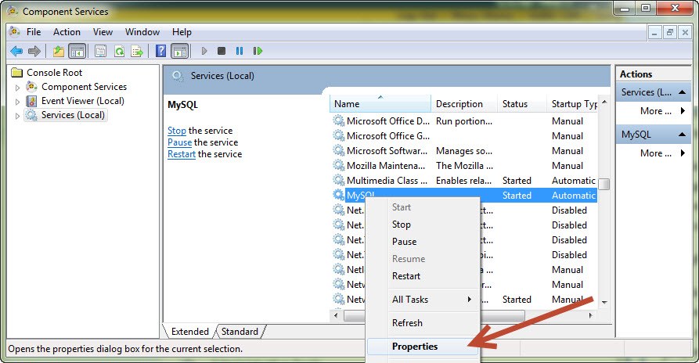
Task: Click the gear icon beside Microsoft Office D...
Action: pos(339,120)
